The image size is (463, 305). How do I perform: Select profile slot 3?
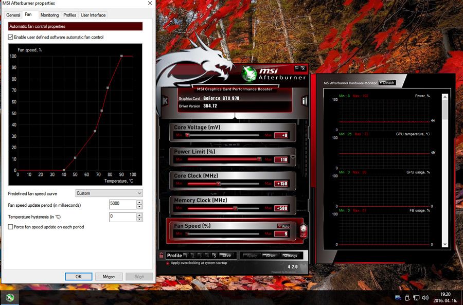(x=200, y=256)
